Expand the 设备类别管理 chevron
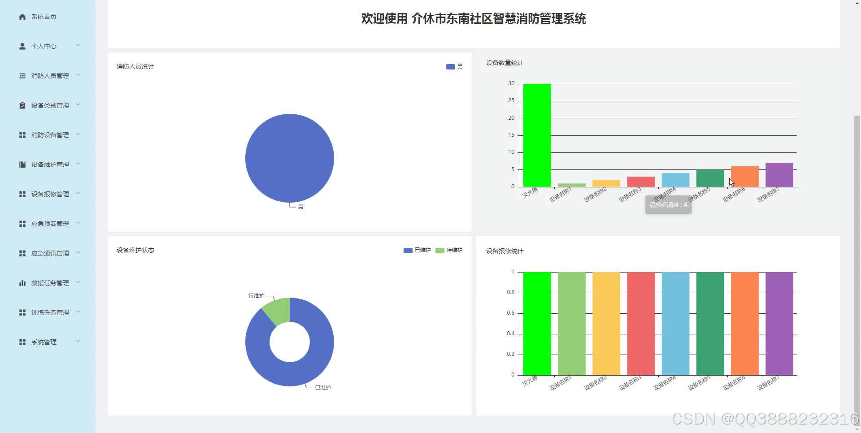 pyautogui.click(x=78, y=104)
